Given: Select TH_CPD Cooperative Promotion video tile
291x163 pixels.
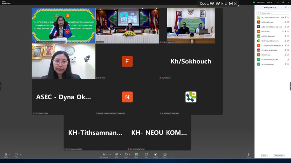Looking at the screenshot, I should tap(63, 25).
